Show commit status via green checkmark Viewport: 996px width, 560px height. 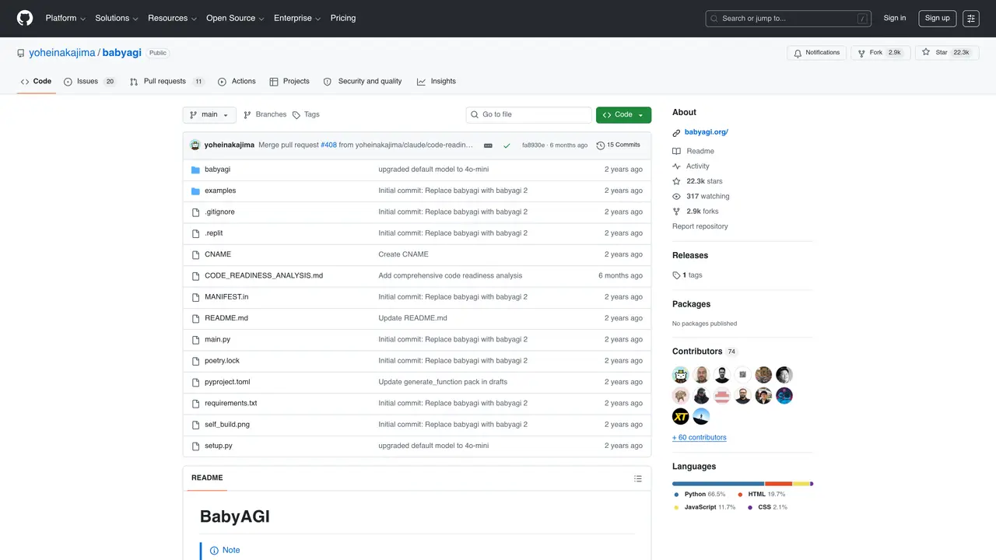pyautogui.click(x=507, y=145)
